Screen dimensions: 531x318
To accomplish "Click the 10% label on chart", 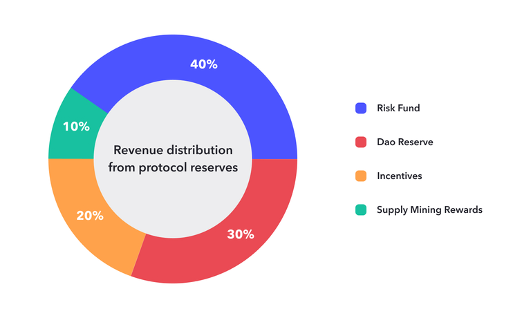I will (x=76, y=127).
